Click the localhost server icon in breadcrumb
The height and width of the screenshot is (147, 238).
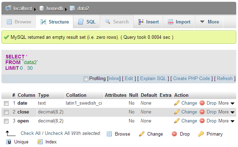[8, 8]
